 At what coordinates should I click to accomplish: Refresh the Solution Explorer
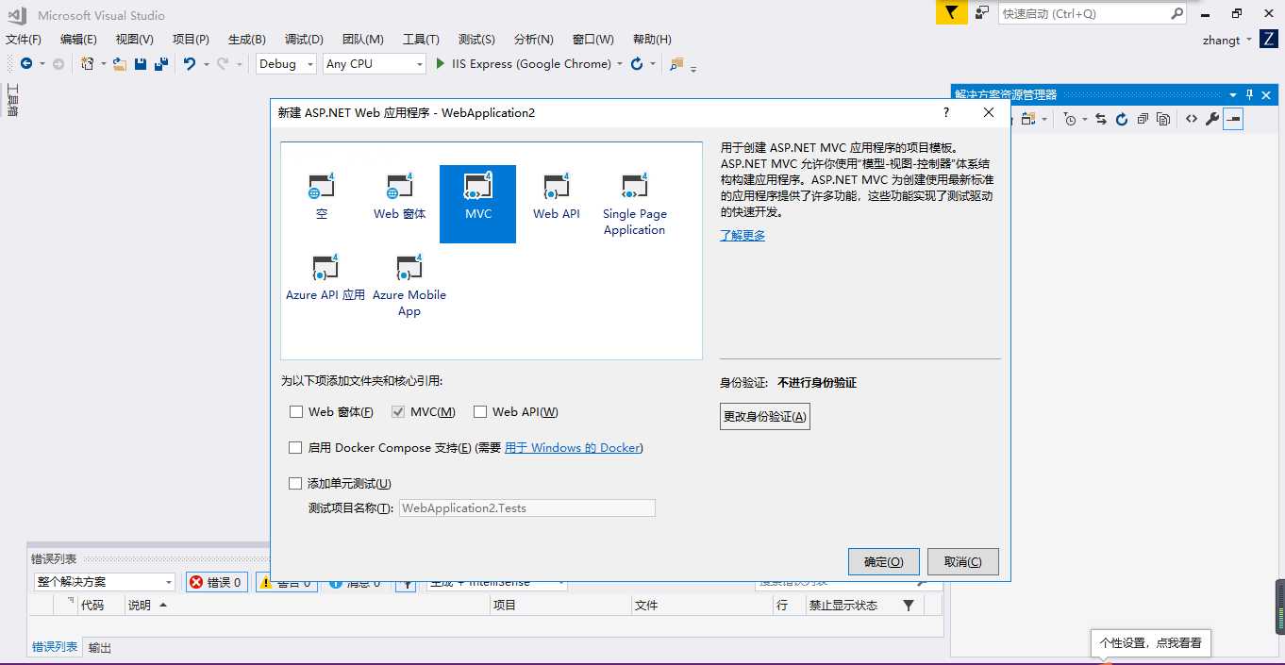[x=1122, y=119]
